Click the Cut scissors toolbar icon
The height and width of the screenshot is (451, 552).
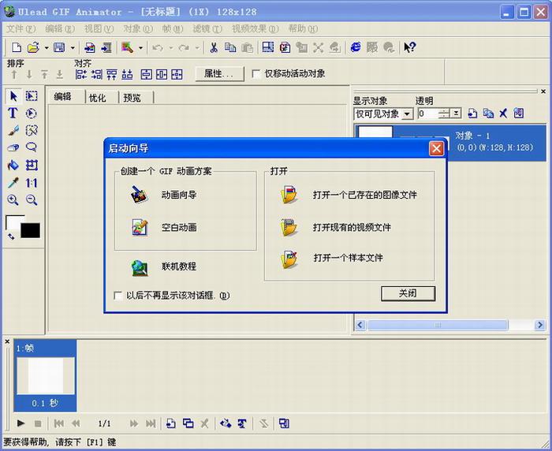[x=214, y=47]
